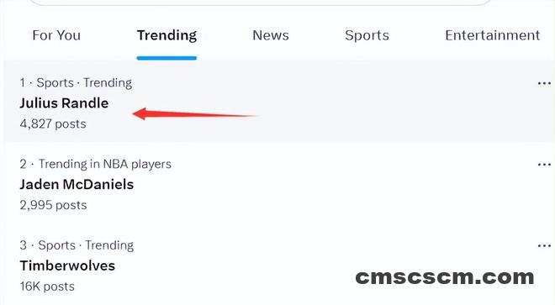Click 'Trending in NBA players' label
Image resolution: width=555 pixels, height=305 pixels.
pyautogui.click(x=105, y=164)
